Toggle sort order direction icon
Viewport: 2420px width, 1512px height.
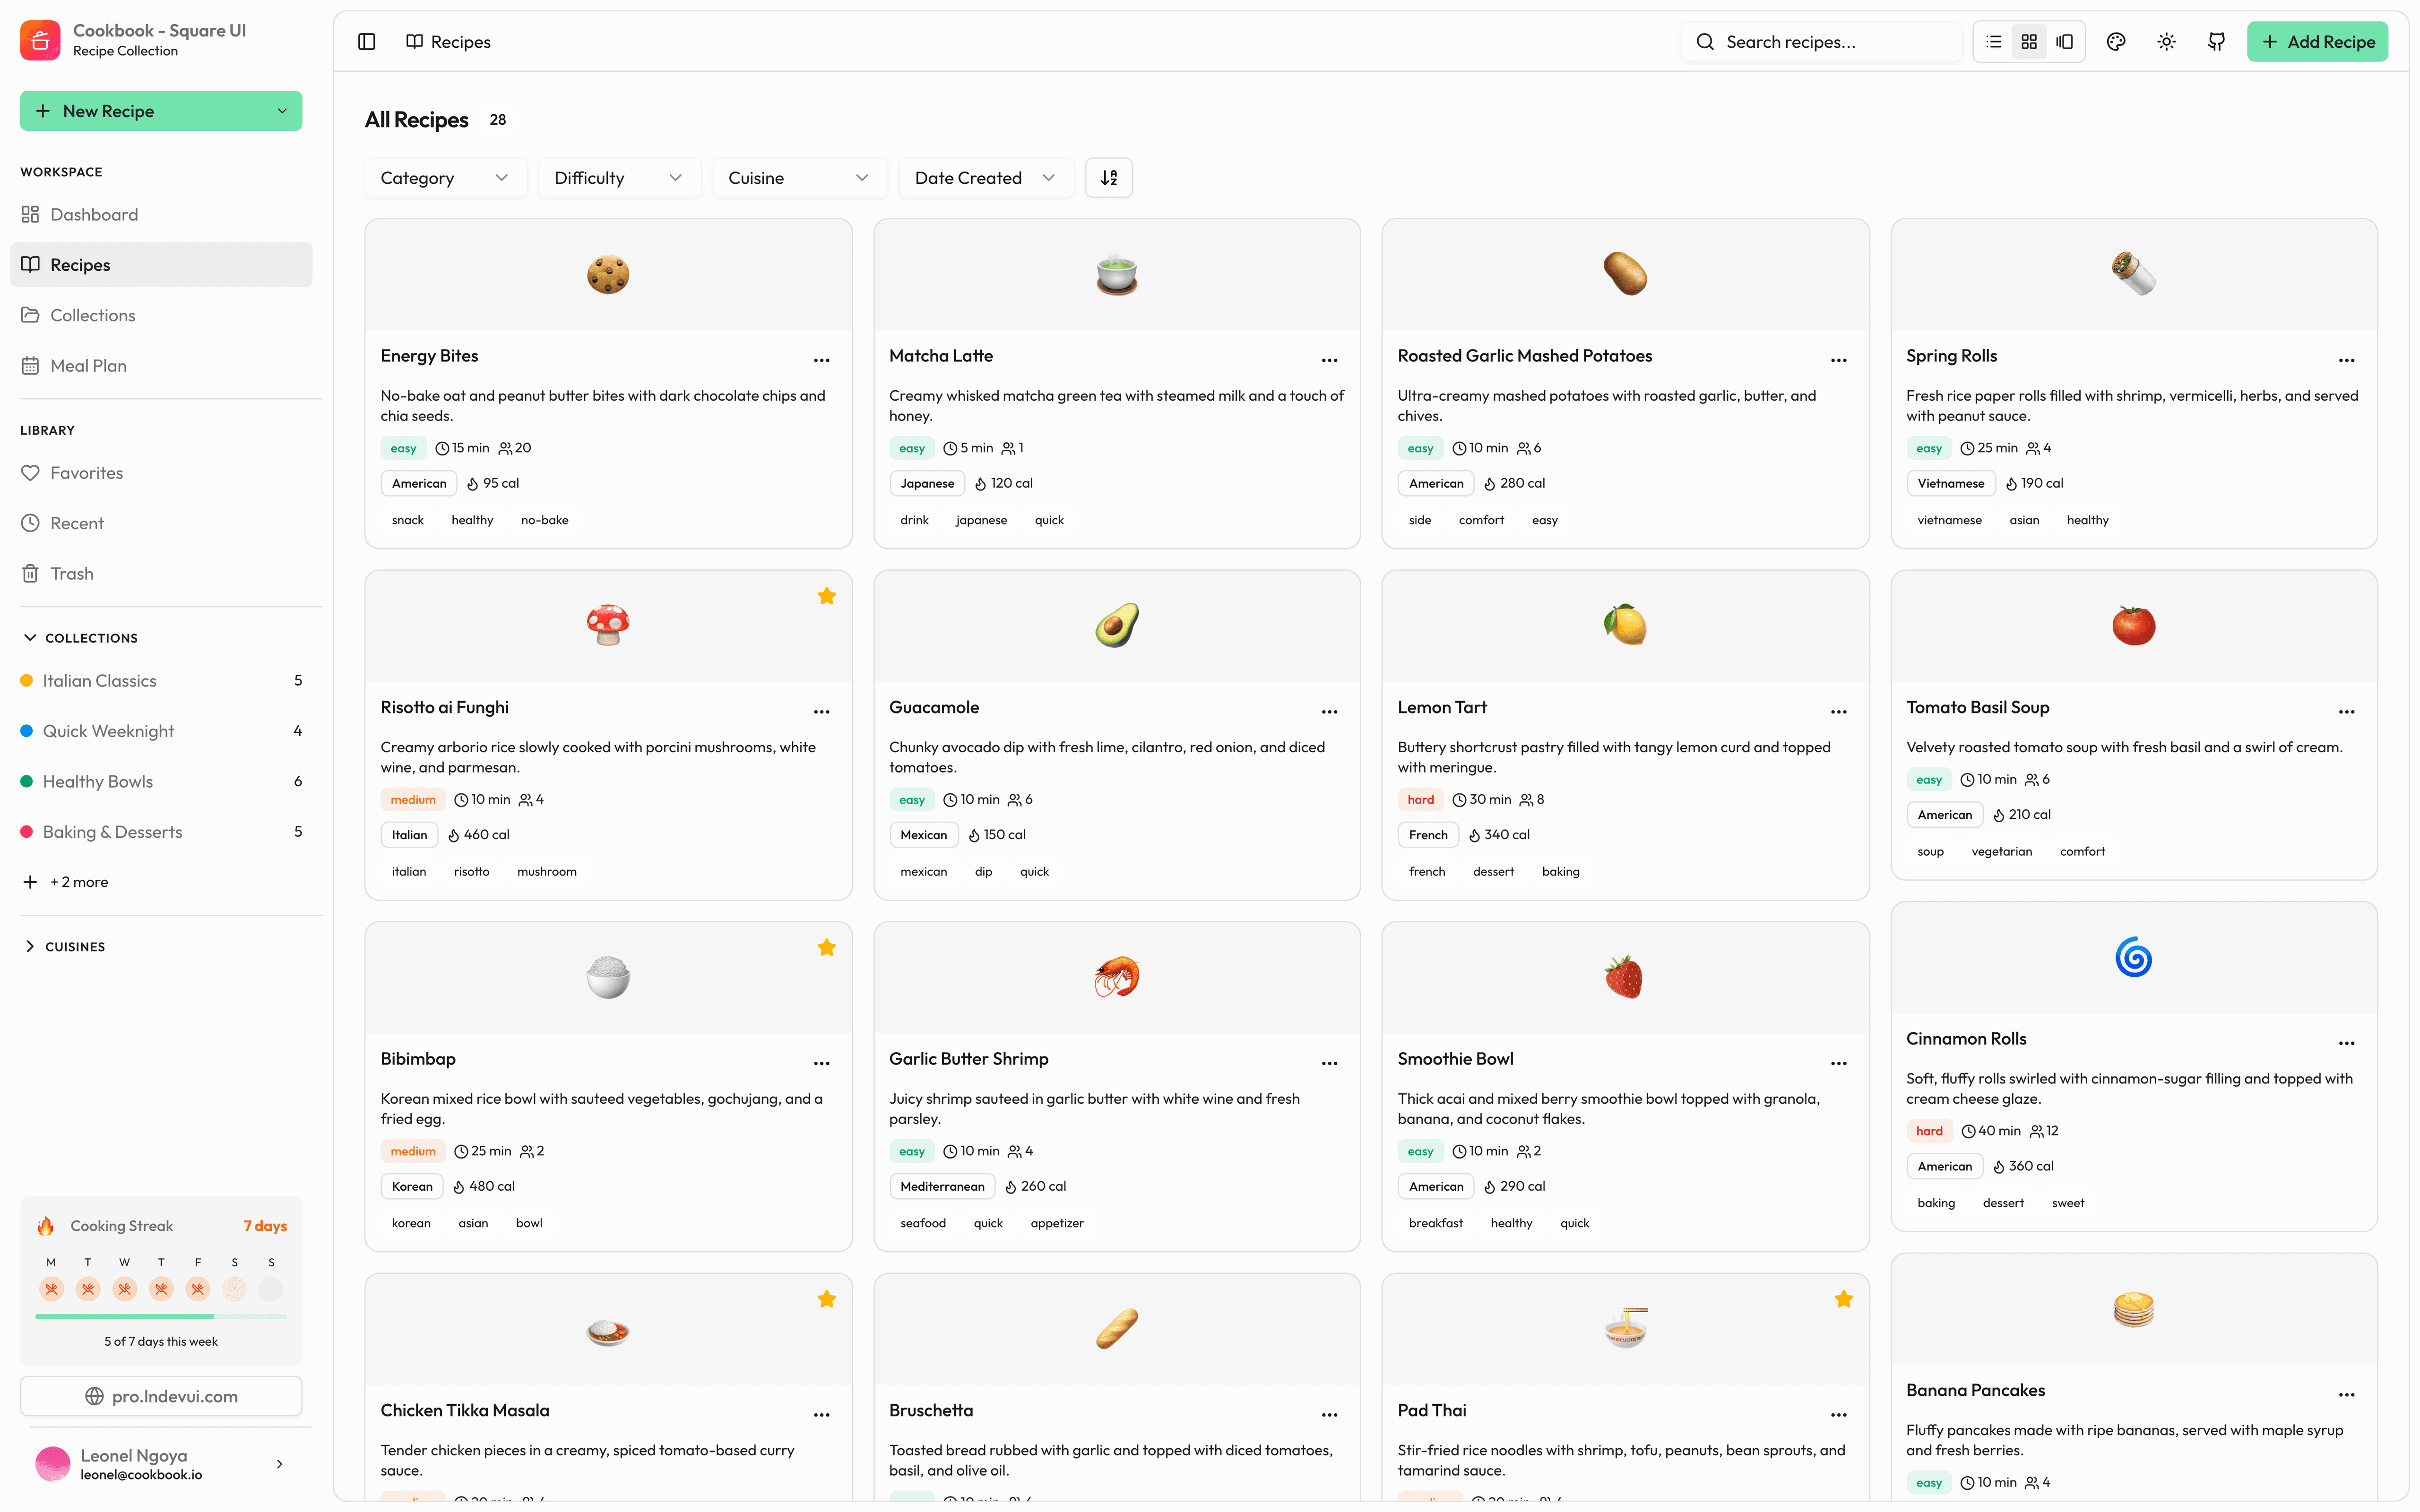(x=1108, y=178)
